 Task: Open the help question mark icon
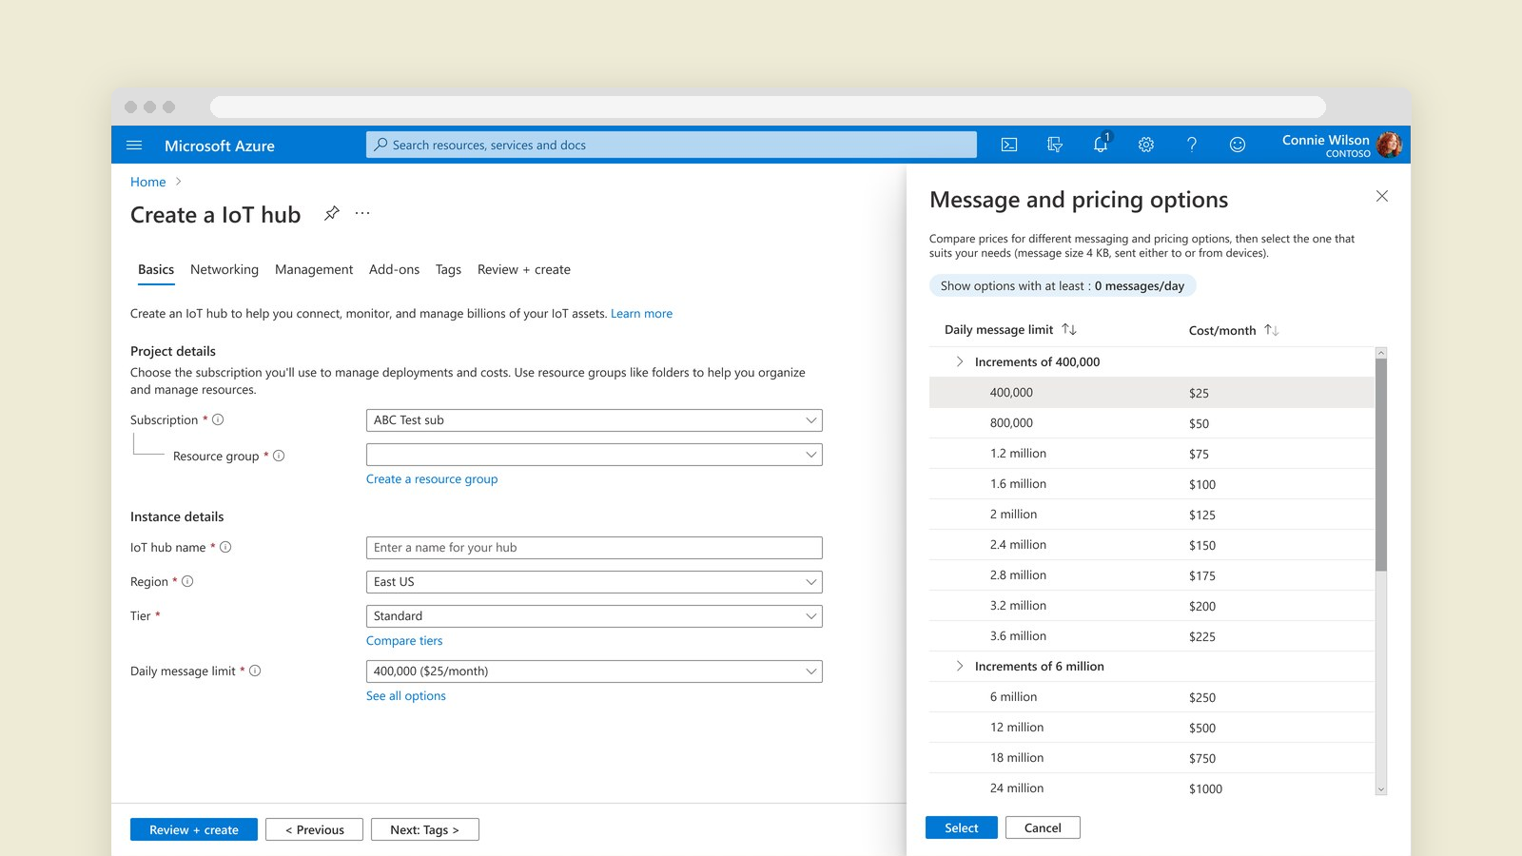coord(1192,145)
